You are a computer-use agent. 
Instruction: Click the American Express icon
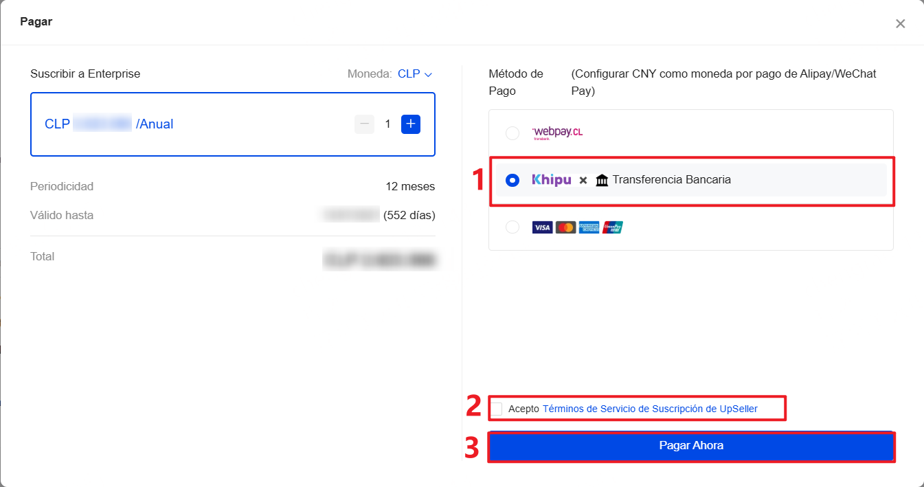pos(588,227)
